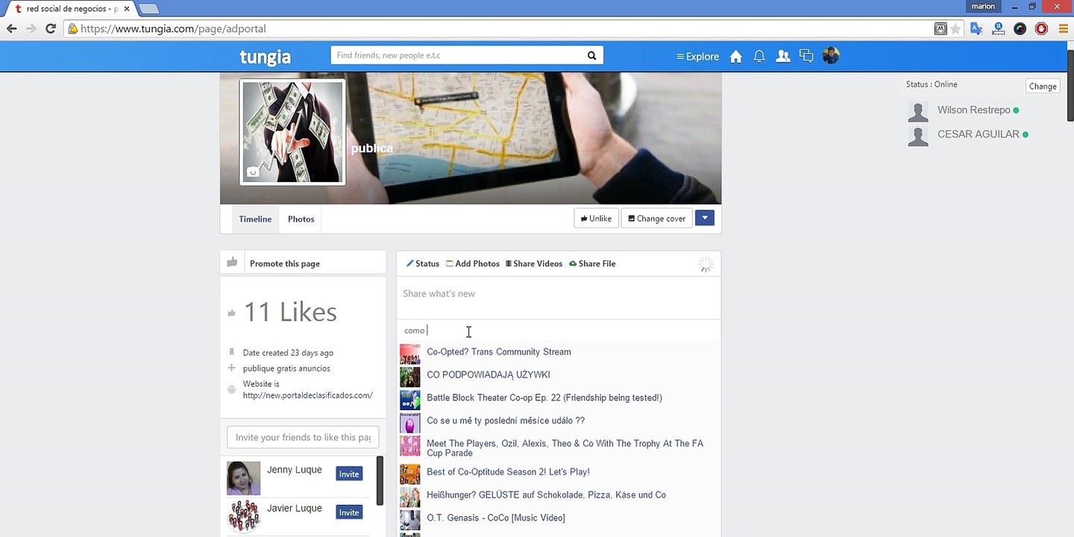Screen dimensions: 1074x537
Task: Switch to the Timeline tab
Action: [x=255, y=219]
